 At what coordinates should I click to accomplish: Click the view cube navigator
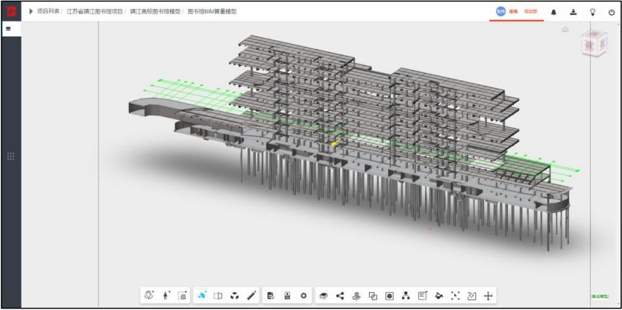(x=594, y=44)
